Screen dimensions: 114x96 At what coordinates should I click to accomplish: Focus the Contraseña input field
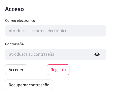click(55, 54)
